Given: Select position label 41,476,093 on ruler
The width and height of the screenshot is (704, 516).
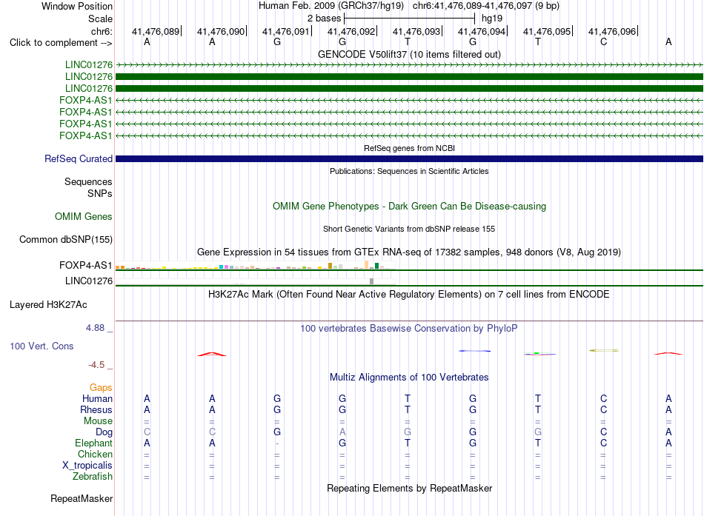Looking at the screenshot, I should click(416, 31).
